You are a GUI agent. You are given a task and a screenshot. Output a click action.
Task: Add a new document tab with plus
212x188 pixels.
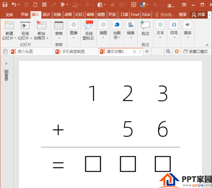coord(147,51)
